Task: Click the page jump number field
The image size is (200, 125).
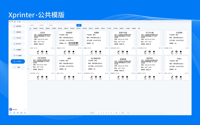Action: click(126, 113)
